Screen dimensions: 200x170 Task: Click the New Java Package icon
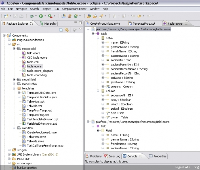point(70,16)
